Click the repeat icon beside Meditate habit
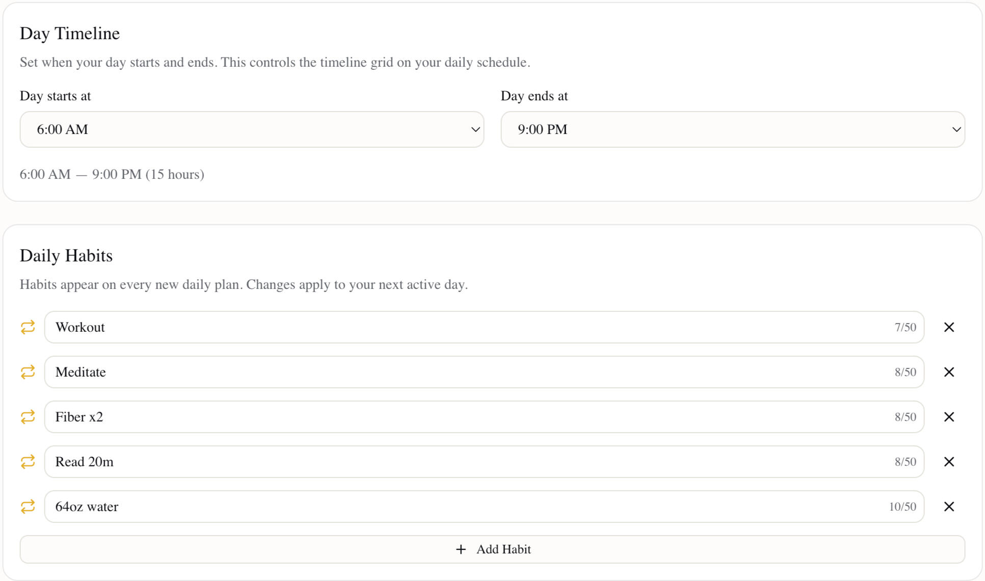 (x=28, y=372)
